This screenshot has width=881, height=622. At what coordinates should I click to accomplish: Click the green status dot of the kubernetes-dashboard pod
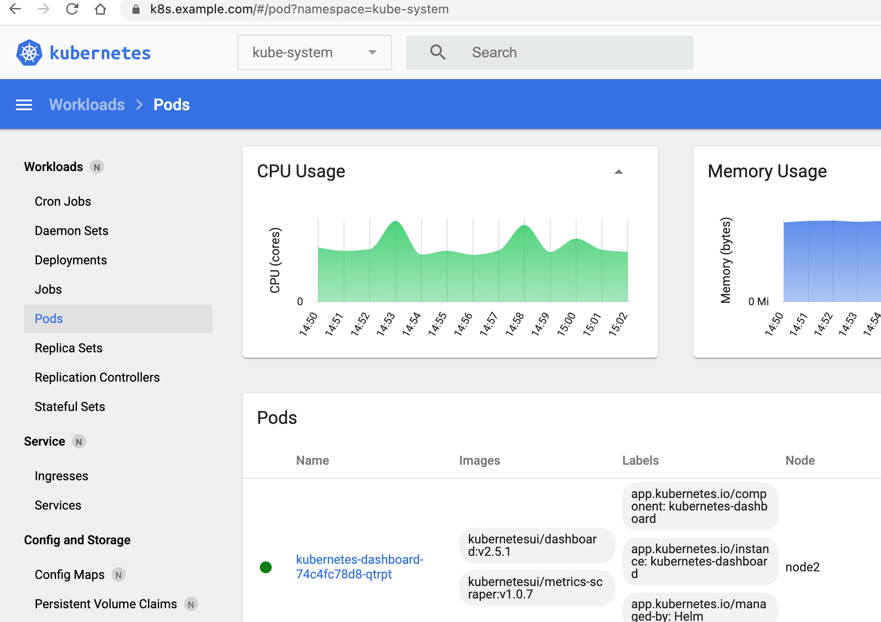(x=266, y=567)
